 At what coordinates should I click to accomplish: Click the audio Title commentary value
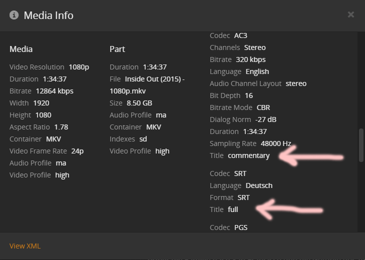tap(248, 155)
